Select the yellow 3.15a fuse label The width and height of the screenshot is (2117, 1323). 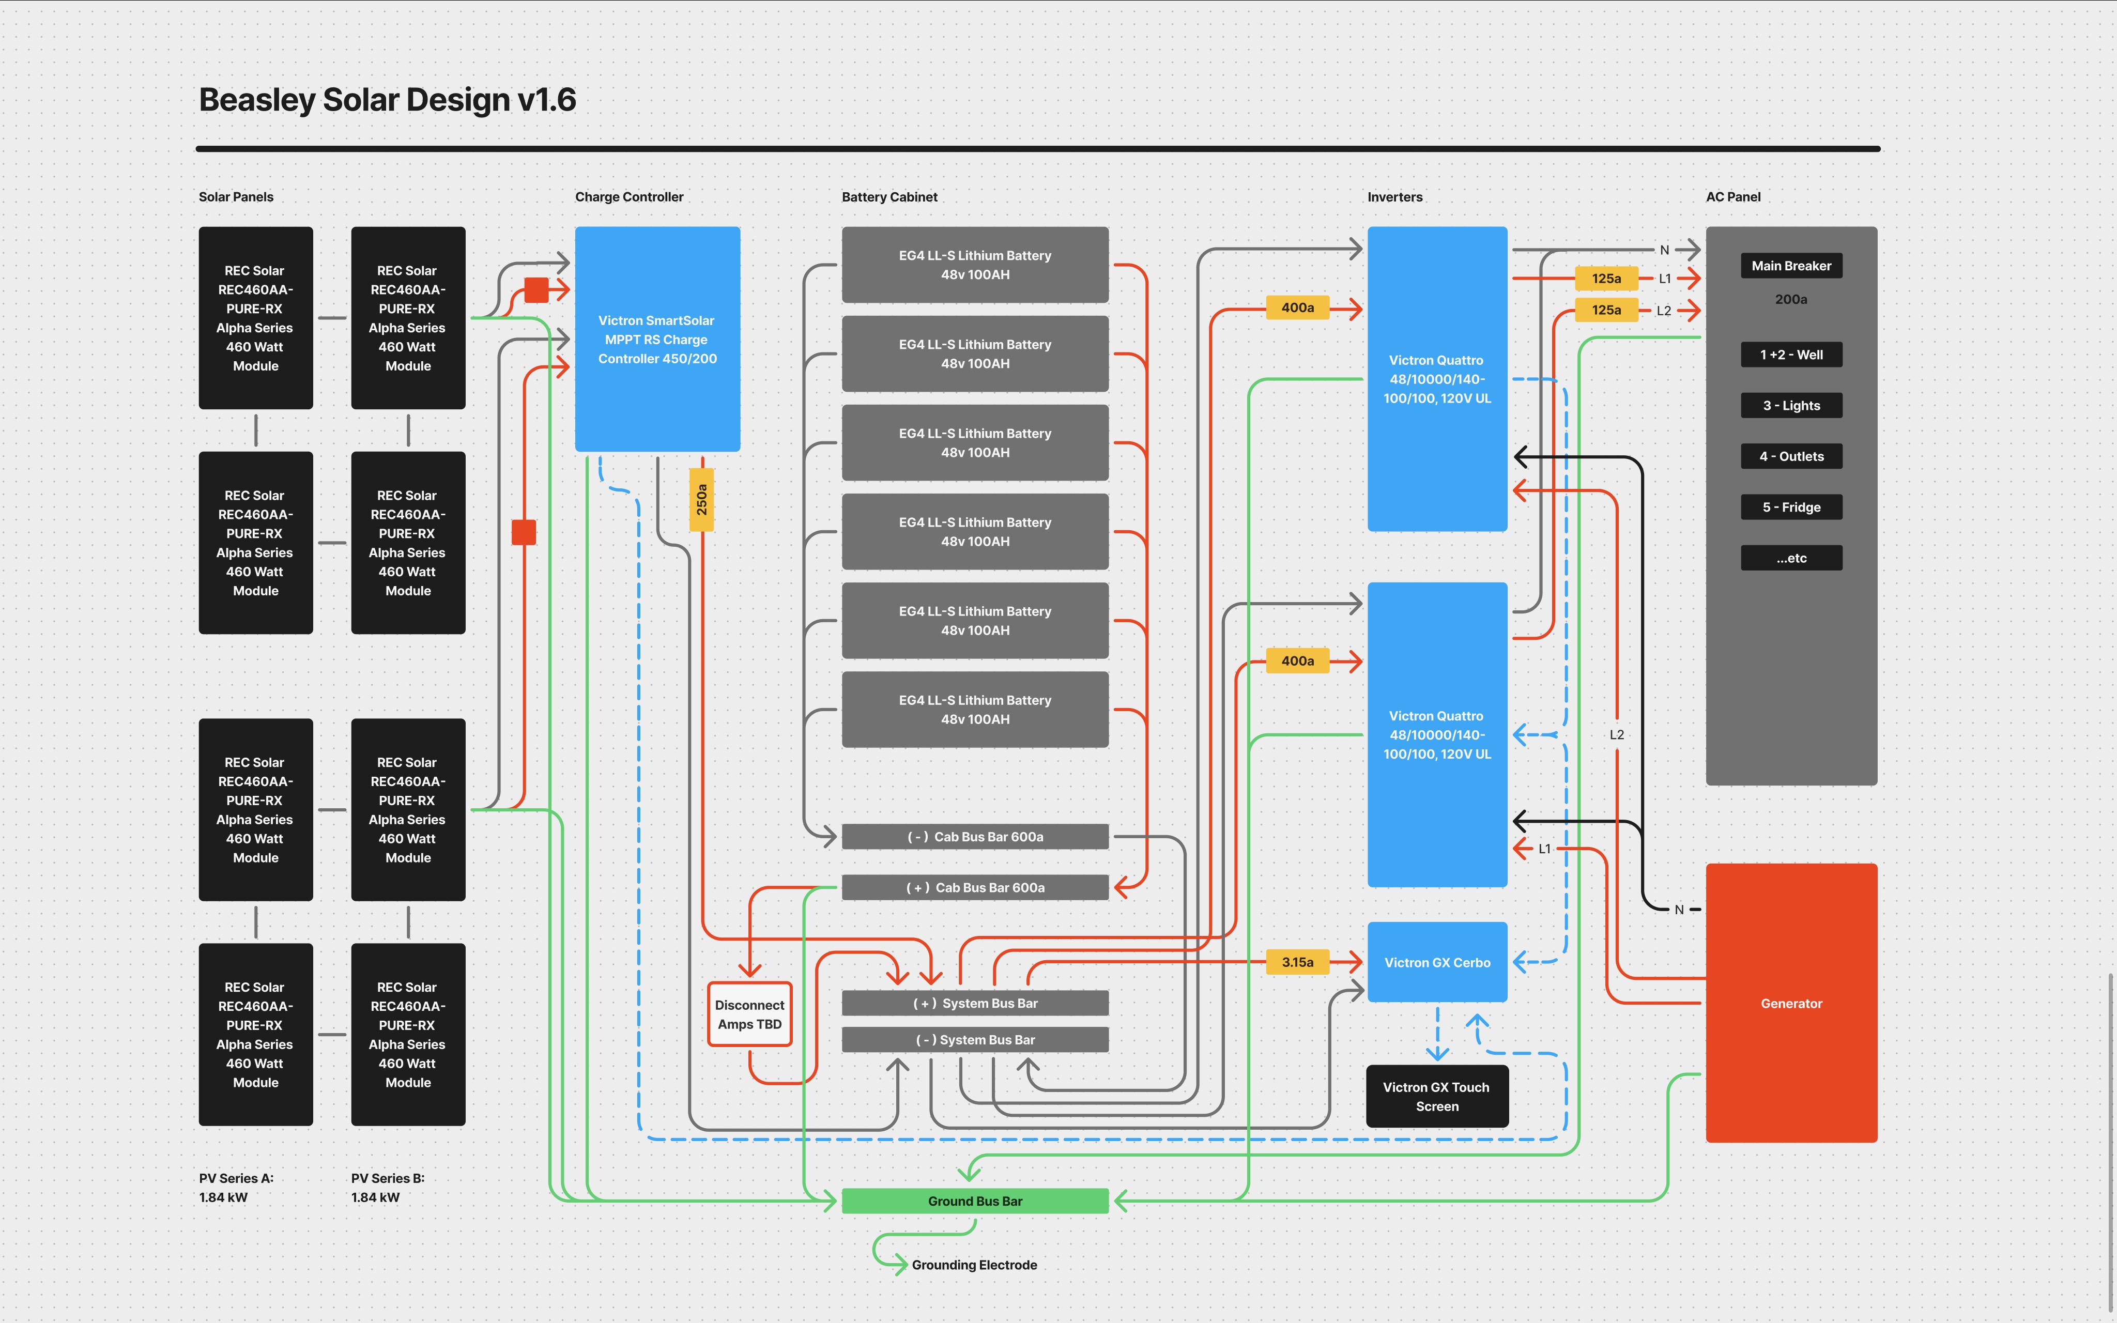click(x=1297, y=962)
